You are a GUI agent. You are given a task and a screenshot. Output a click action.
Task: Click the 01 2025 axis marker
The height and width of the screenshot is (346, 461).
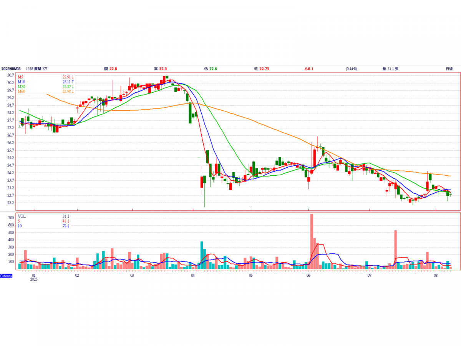[34, 278]
